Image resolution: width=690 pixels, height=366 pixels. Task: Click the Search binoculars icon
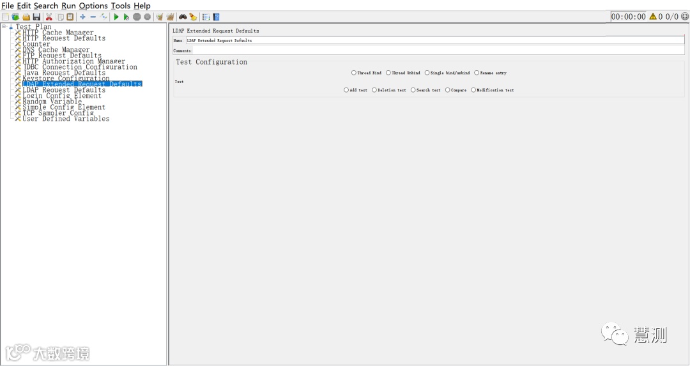click(x=183, y=17)
